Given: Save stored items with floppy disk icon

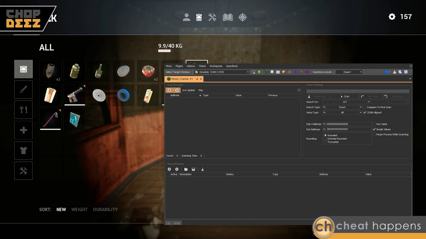Looking at the screenshot, I should coord(193,169).
